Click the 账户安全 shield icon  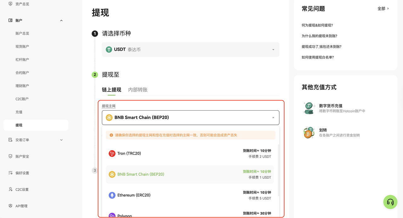[x=10, y=156]
